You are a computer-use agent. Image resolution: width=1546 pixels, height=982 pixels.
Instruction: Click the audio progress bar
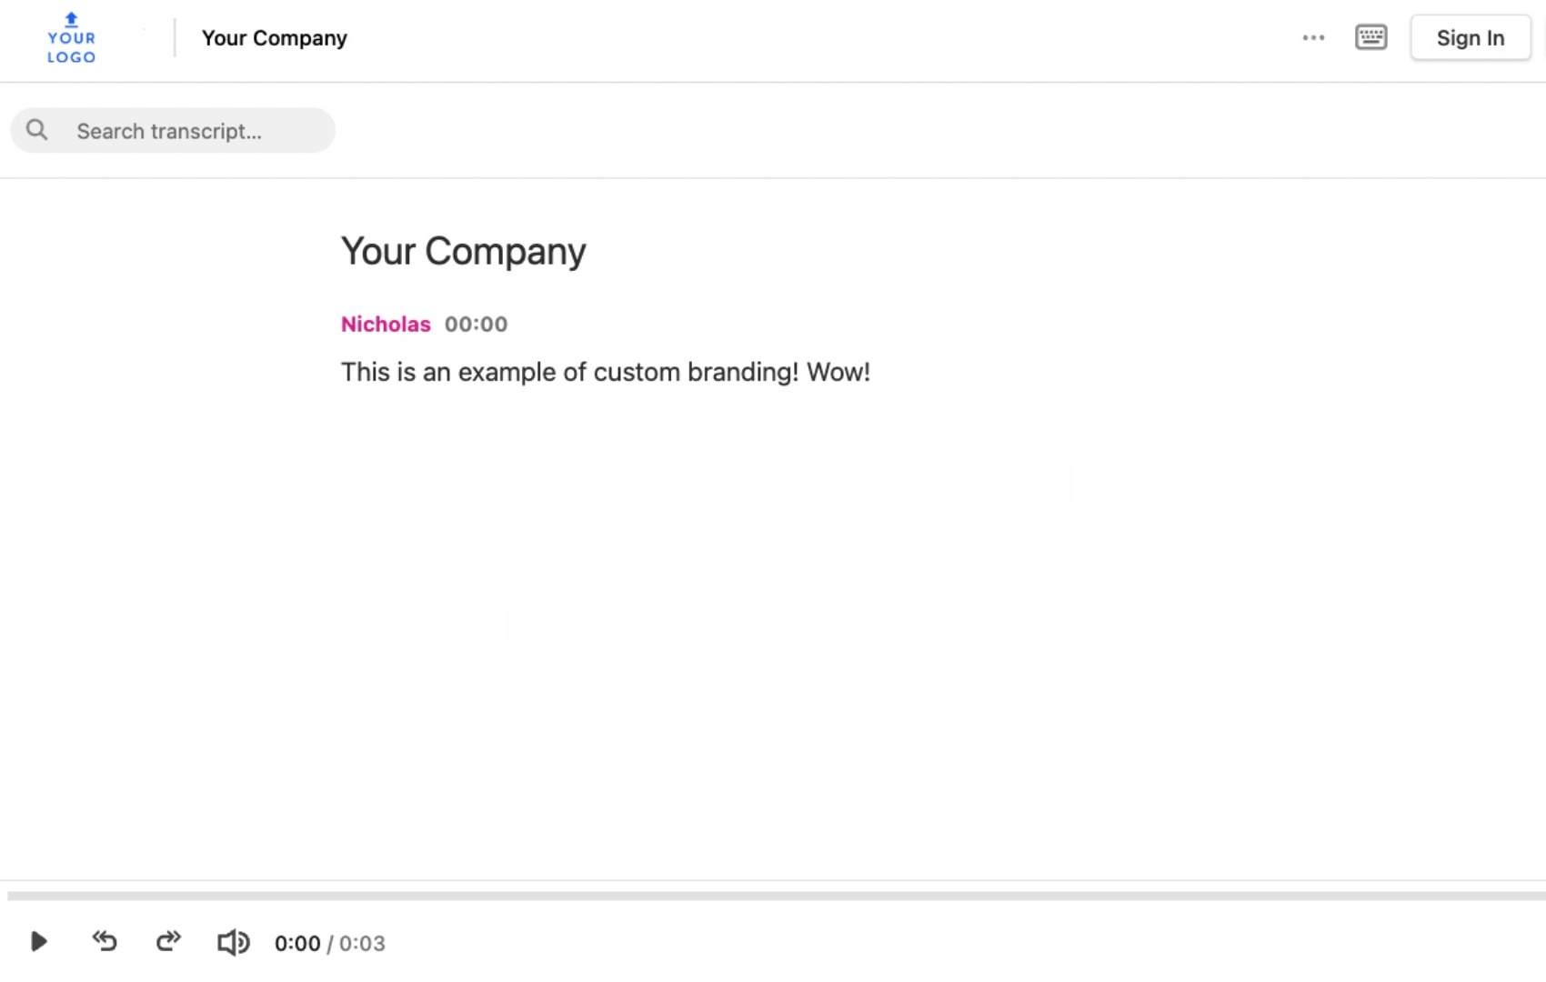click(x=773, y=896)
